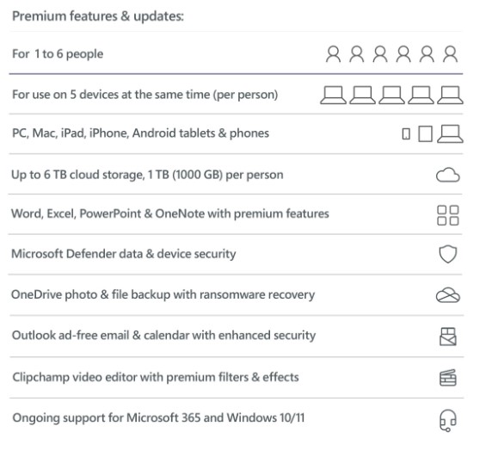Click the Microsoft Defender shield icon
Viewport: 486px width, 451px height.
pyautogui.click(x=448, y=255)
